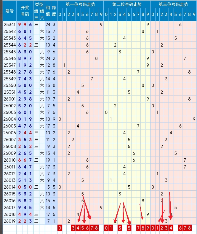Sort by the 和值 column header
Viewport: 197px width, 234px height.
(48, 11)
